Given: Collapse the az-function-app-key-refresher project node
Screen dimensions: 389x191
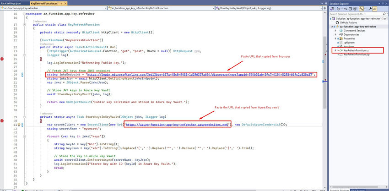Looking at the screenshot, I should (332, 27).
